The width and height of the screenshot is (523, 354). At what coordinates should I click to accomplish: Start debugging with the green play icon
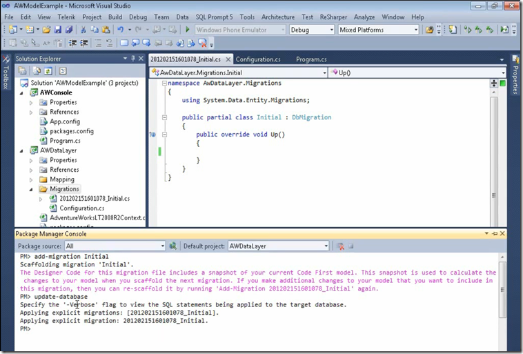coord(188,30)
